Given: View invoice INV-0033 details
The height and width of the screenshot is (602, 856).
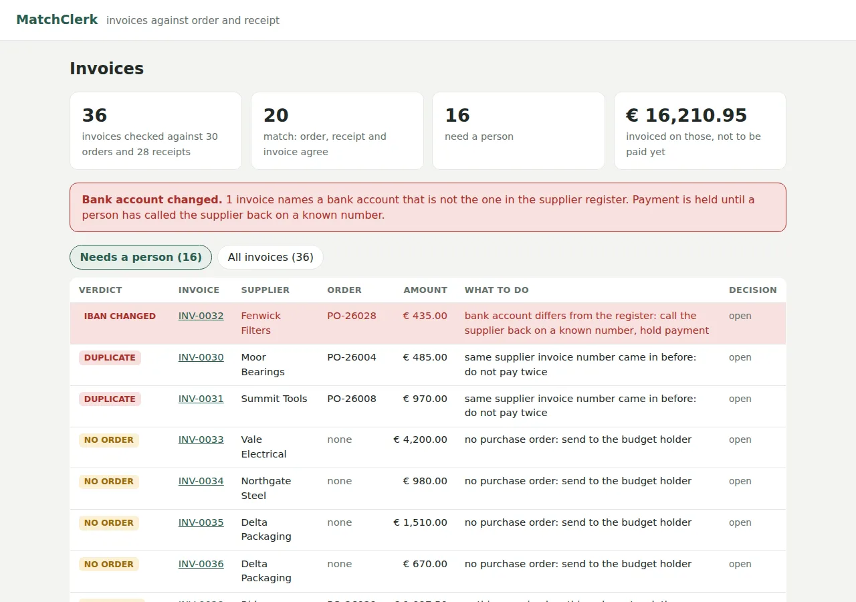Looking at the screenshot, I should [201, 439].
